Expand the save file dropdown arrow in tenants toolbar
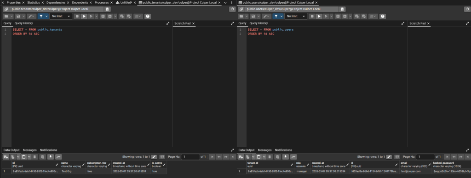Viewport: 471px width, 178px height. (x=23, y=16)
